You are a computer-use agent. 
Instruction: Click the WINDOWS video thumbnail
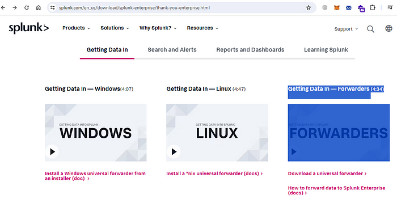96,133
